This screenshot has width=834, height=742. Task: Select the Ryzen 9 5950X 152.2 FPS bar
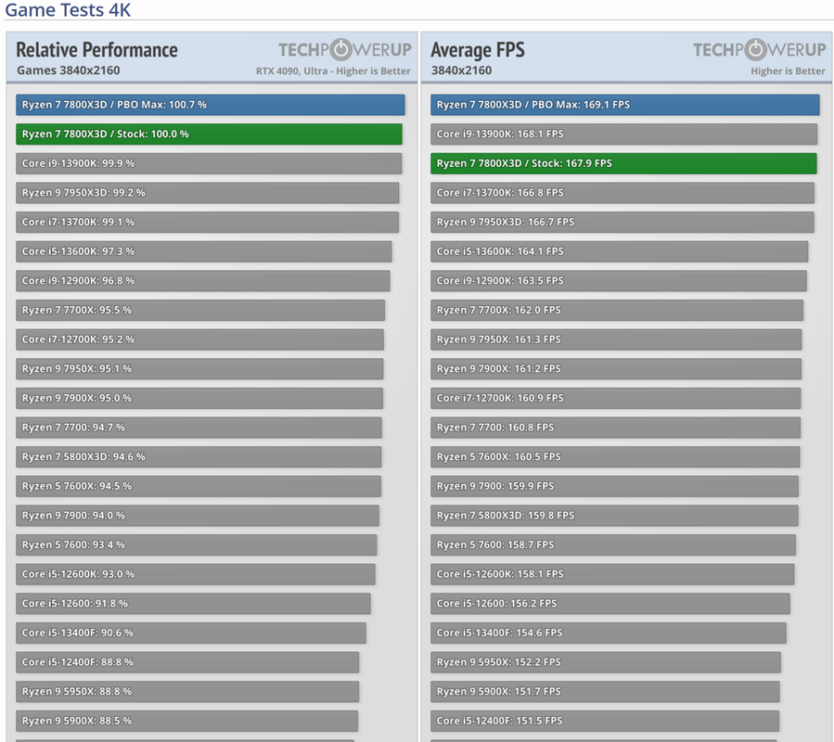(x=606, y=662)
